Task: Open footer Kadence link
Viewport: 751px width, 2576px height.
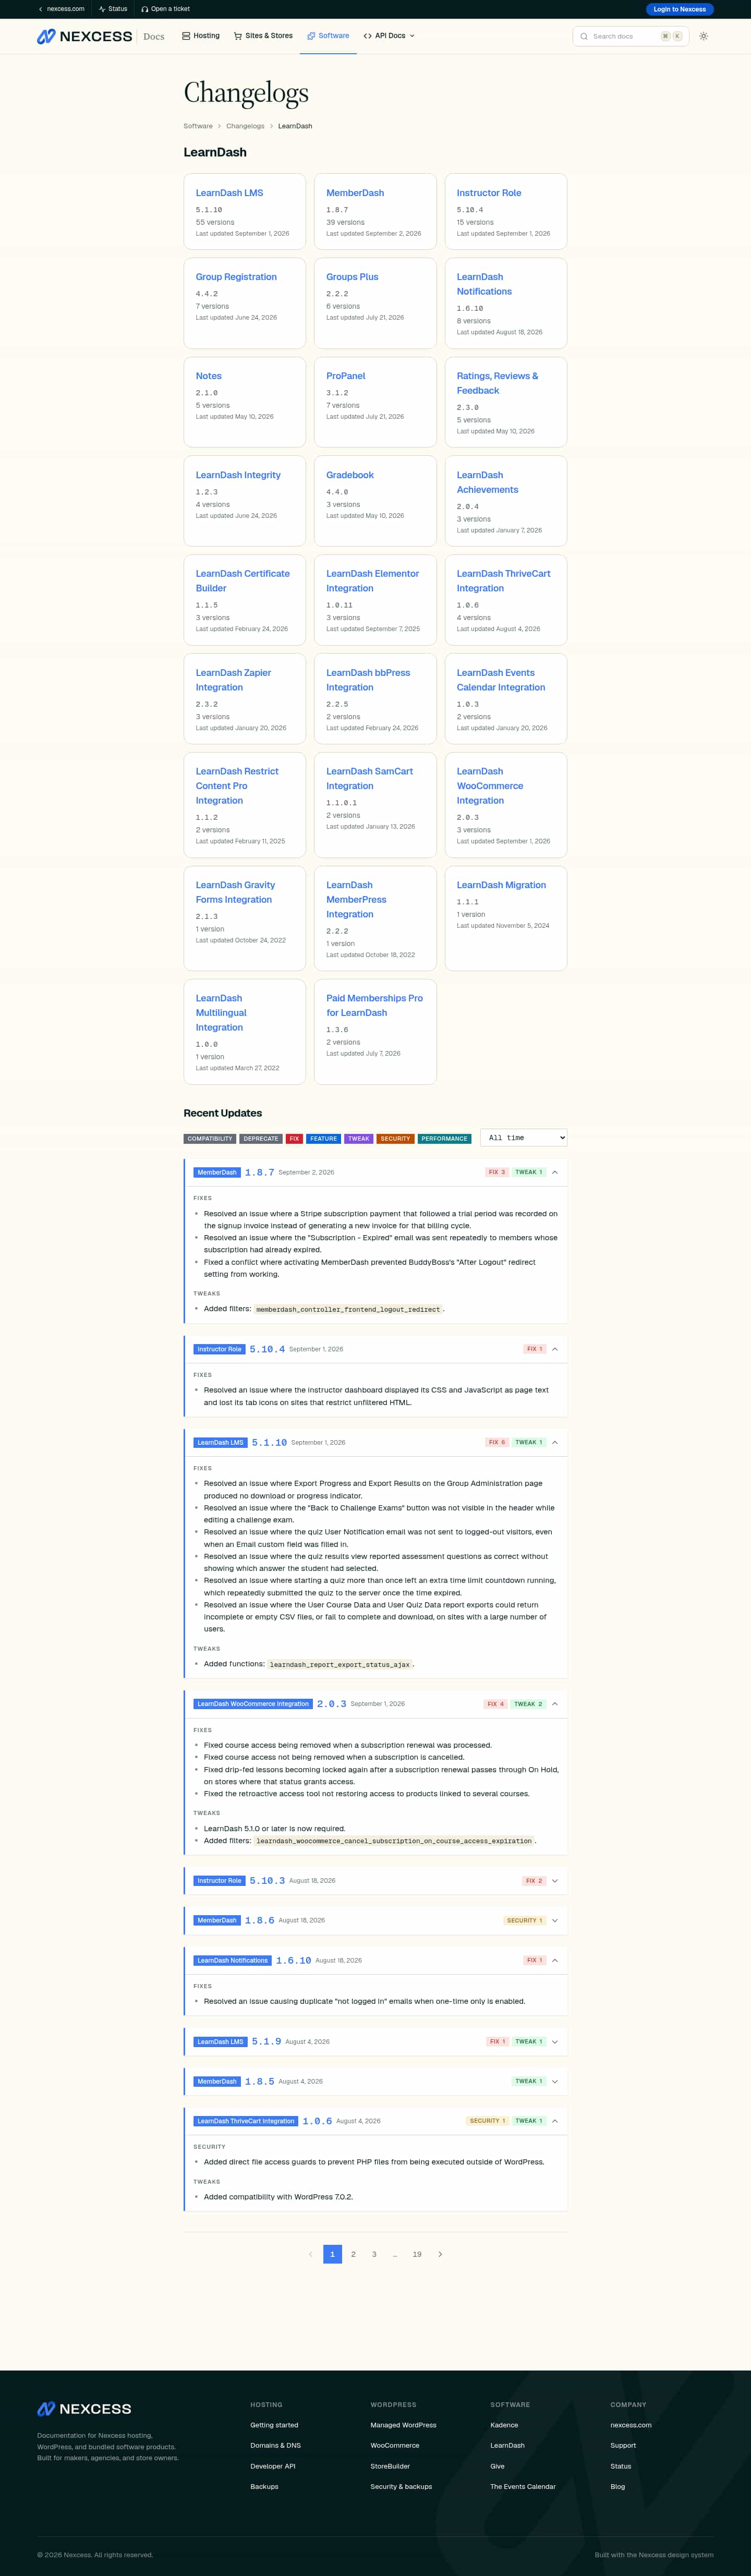Action: click(504, 2425)
